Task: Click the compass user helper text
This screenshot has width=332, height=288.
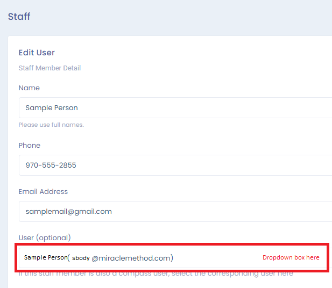Action: [156, 273]
